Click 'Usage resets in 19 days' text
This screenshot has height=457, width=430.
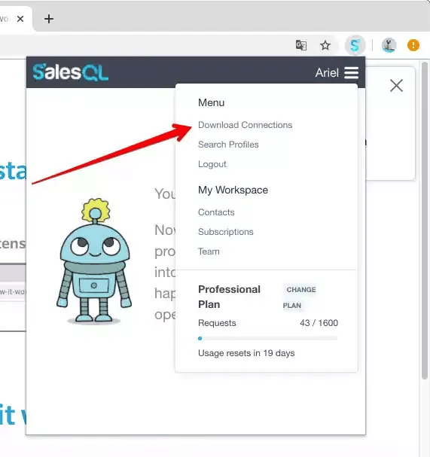[x=246, y=353]
